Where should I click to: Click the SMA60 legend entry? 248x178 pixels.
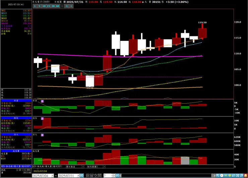pyautogui.click(x=16, y=18)
